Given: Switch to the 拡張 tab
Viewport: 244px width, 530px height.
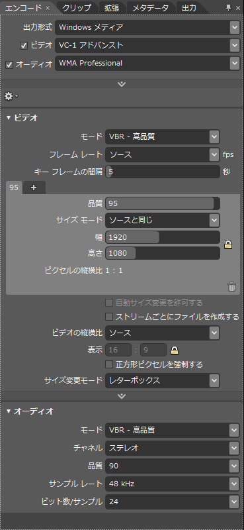Looking at the screenshot, I should 111,8.
